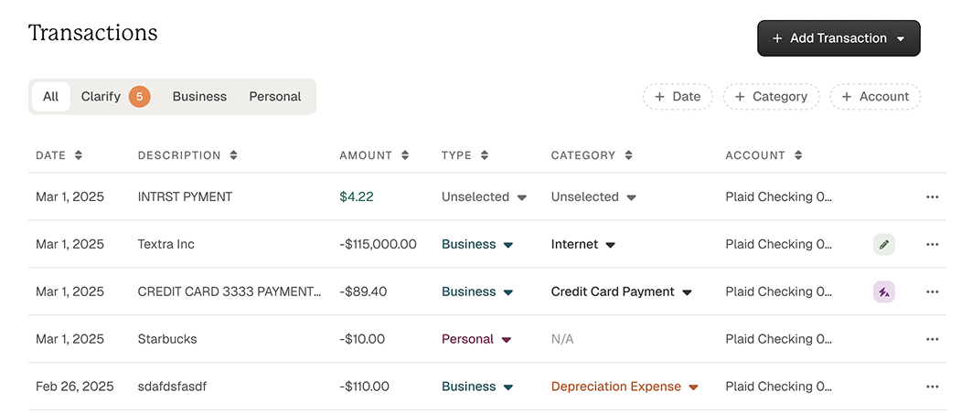
Task: Open three-dot menu for Starbucks transaction
Action: point(932,340)
